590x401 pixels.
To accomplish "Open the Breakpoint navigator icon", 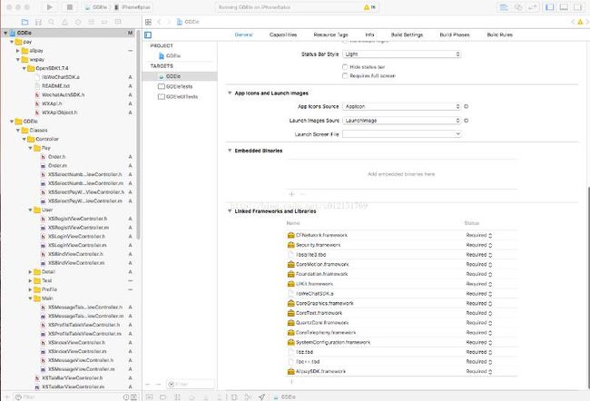I will pos(104,22).
